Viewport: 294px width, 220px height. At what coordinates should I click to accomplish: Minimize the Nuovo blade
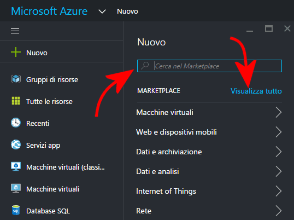[250, 31]
